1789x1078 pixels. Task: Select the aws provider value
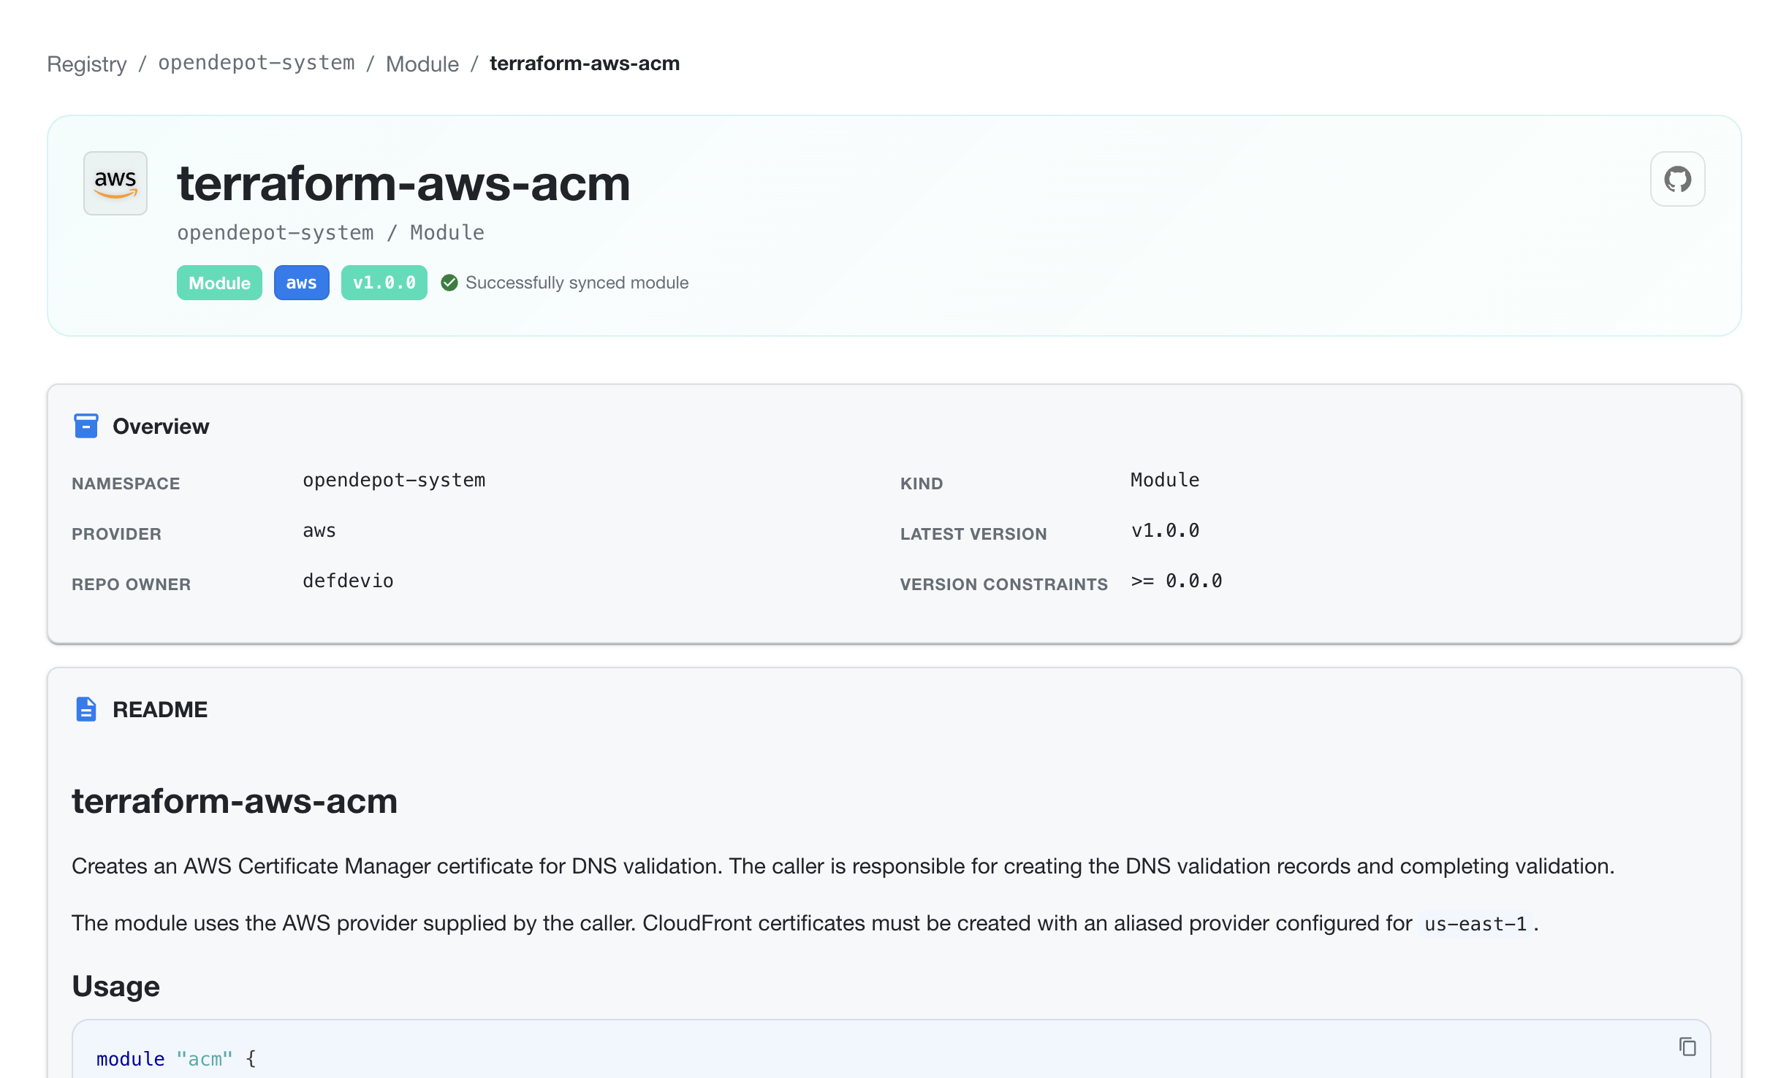[x=319, y=531]
